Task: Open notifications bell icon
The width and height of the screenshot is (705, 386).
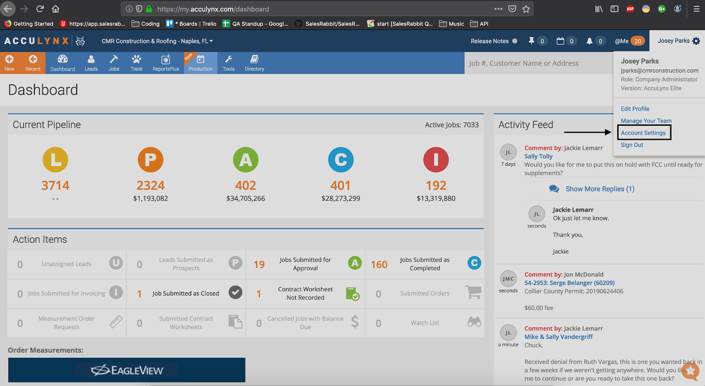Action: (x=589, y=41)
